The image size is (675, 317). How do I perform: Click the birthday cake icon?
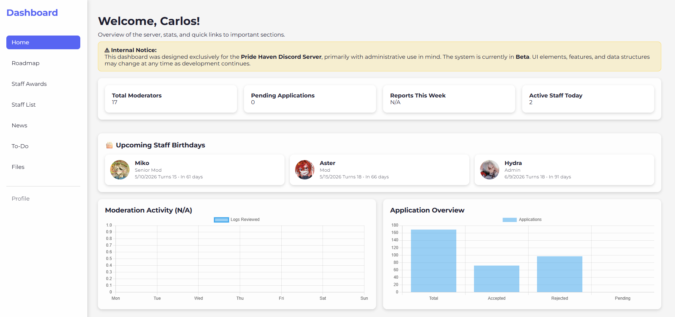coord(110,145)
